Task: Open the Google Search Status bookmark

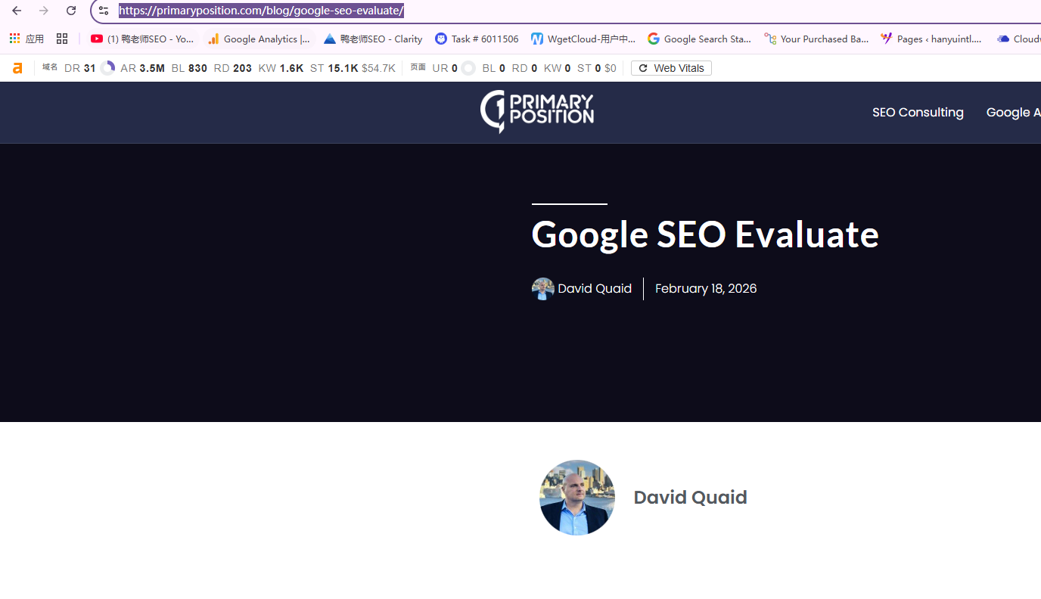Action: pyautogui.click(x=699, y=39)
